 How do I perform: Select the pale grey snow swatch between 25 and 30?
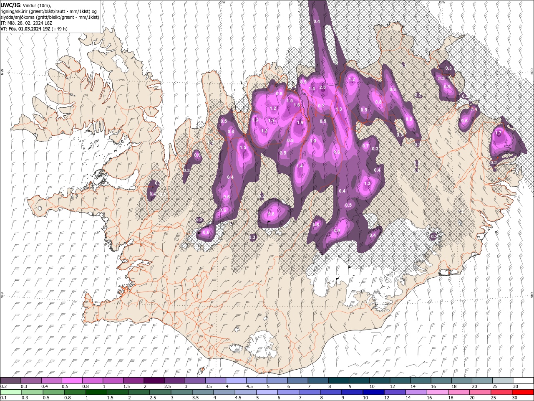tap(503, 381)
